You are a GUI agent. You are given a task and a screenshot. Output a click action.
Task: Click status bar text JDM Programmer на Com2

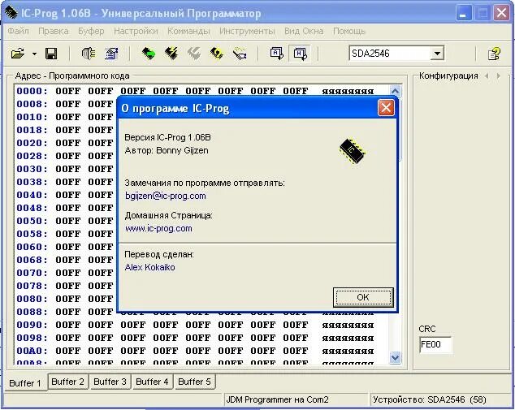click(x=277, y=399)
